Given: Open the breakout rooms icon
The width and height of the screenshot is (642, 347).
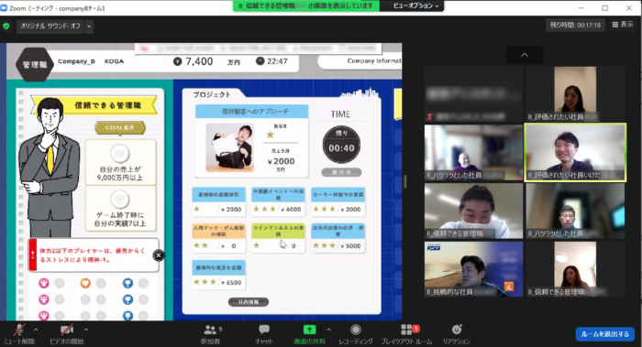Looking at the screenshot, I should click(406, 330).
